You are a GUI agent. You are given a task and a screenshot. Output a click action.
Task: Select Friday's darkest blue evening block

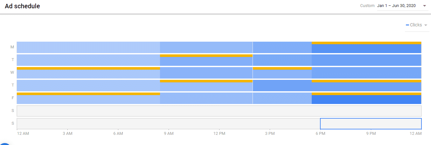point(366,99)
